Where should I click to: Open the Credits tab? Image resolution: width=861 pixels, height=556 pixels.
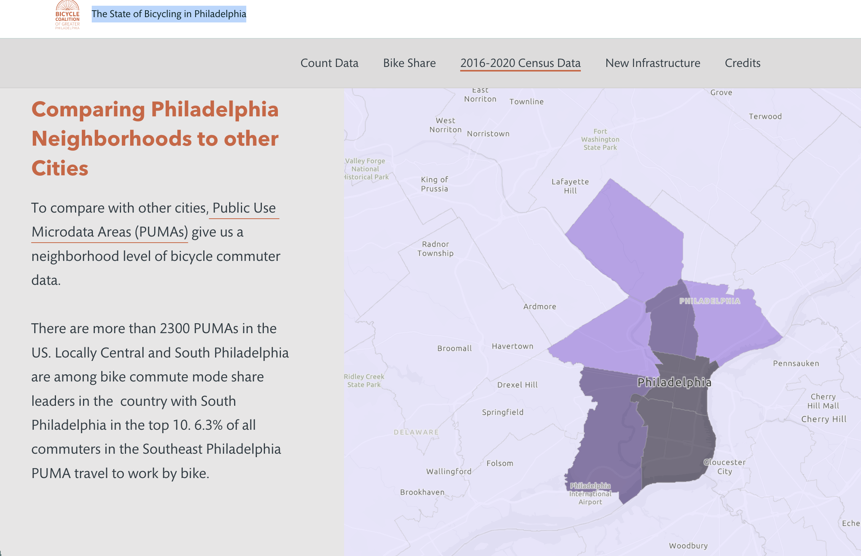tap(742, 63)
